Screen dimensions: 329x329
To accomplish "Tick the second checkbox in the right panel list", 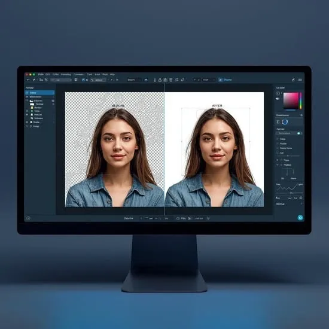I will pyautogui.click(x=278, y=144).
